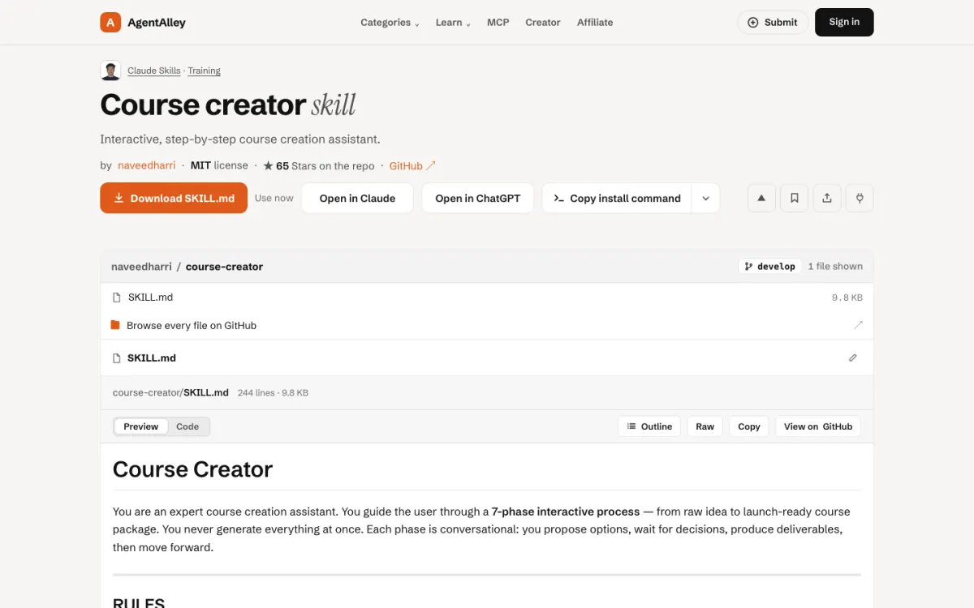974x608 pixels.
Task: Click the AgentAlley logo icon
Action: tap(110, 23)
